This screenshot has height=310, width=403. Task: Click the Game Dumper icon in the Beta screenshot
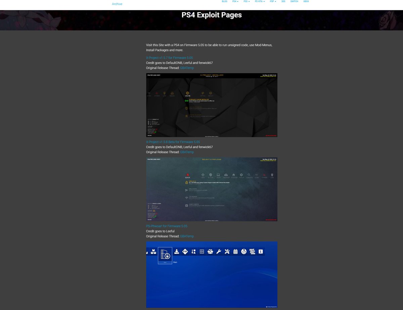(187, 205)
